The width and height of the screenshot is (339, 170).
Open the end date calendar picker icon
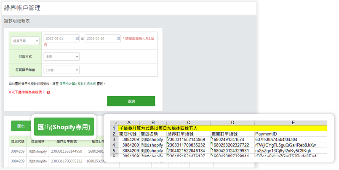click(118, 38)
